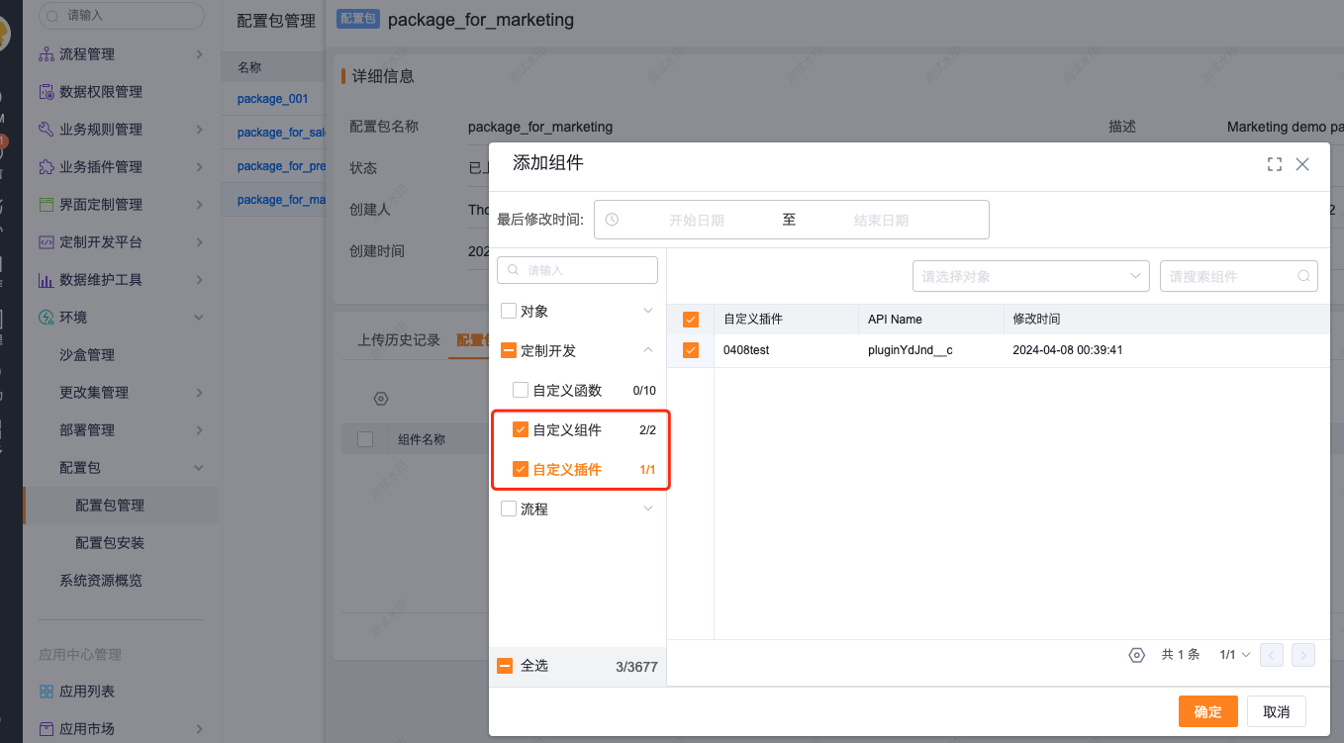Expand the 流程 category chevron
1344x743 pixels.
pos(649,508)
